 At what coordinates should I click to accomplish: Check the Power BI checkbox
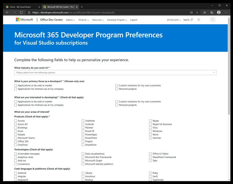click(x=83, y=131)
